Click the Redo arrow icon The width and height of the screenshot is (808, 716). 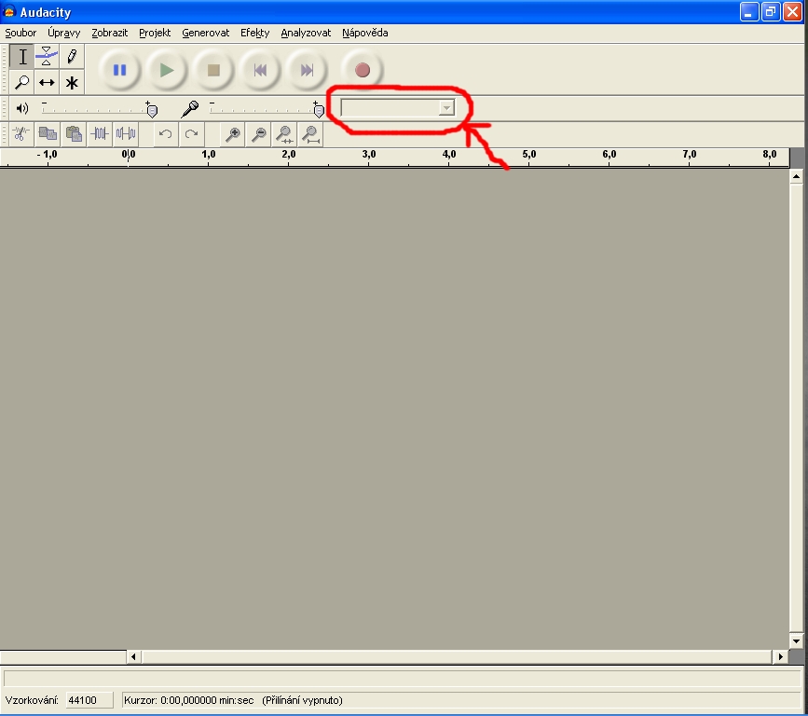coord(192,134)
